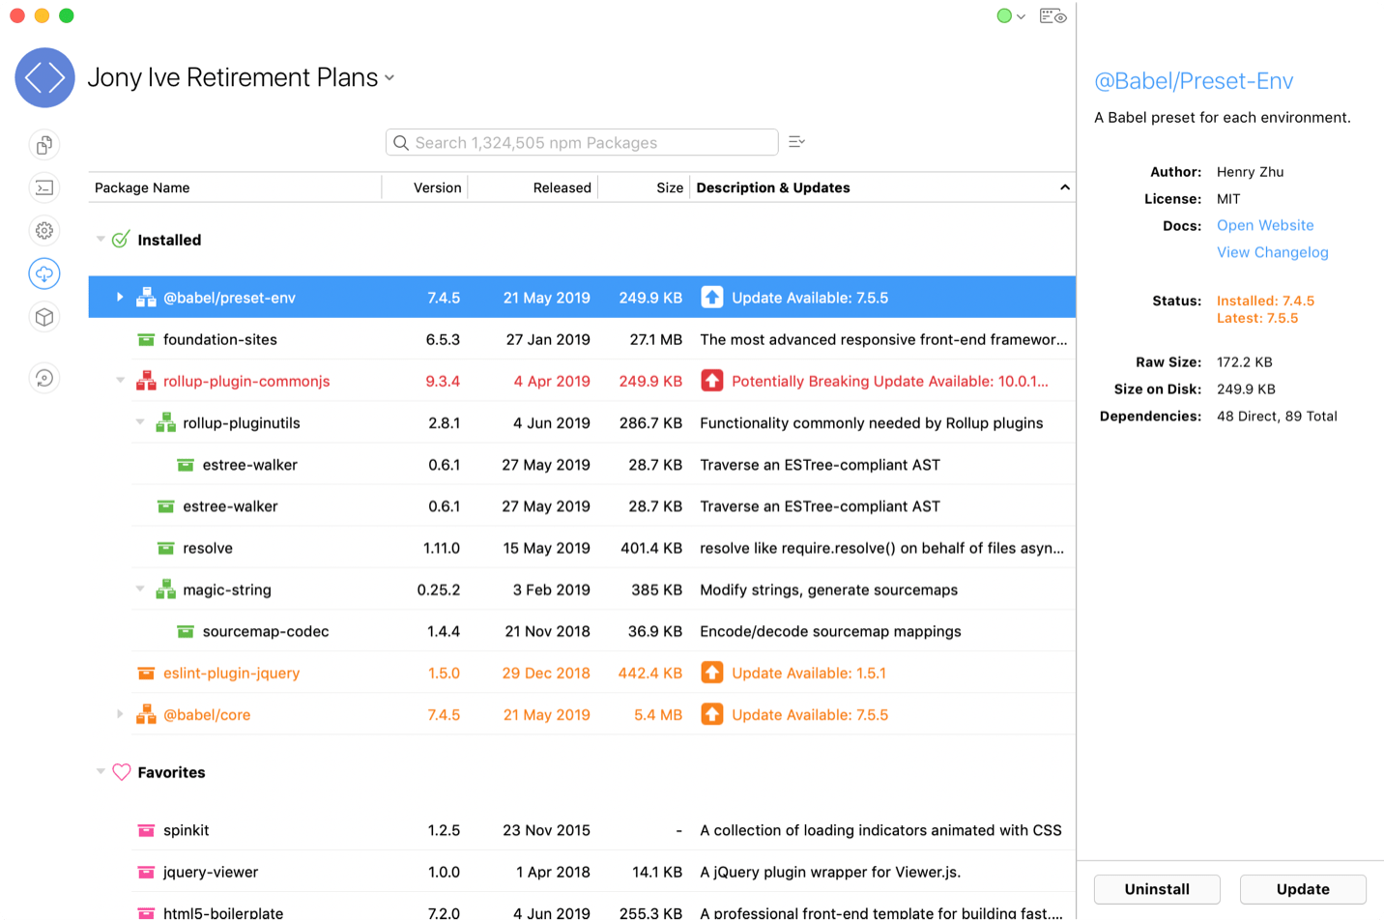Click the Installed green checkmark icon
1384x920 pixels.
(x=121, y=240)
